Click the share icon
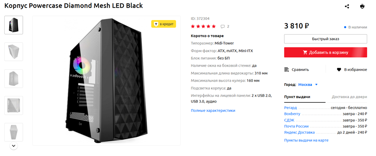This screenshot has height=156, width=376. point(347,6)
